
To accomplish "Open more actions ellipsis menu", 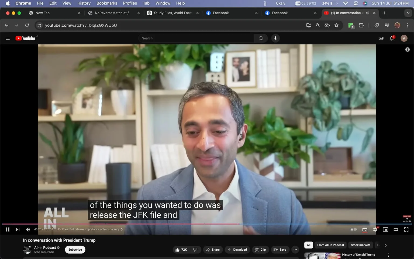I will tap(295, 250).
